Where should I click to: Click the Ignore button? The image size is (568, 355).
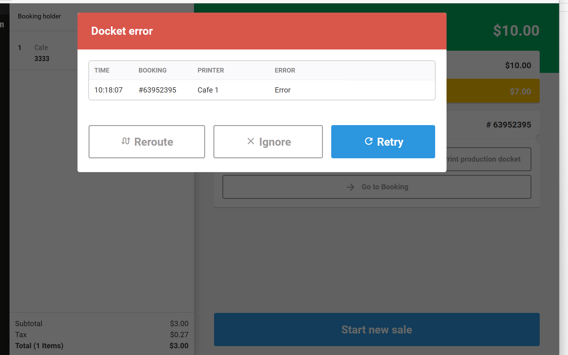pos(268,142)
